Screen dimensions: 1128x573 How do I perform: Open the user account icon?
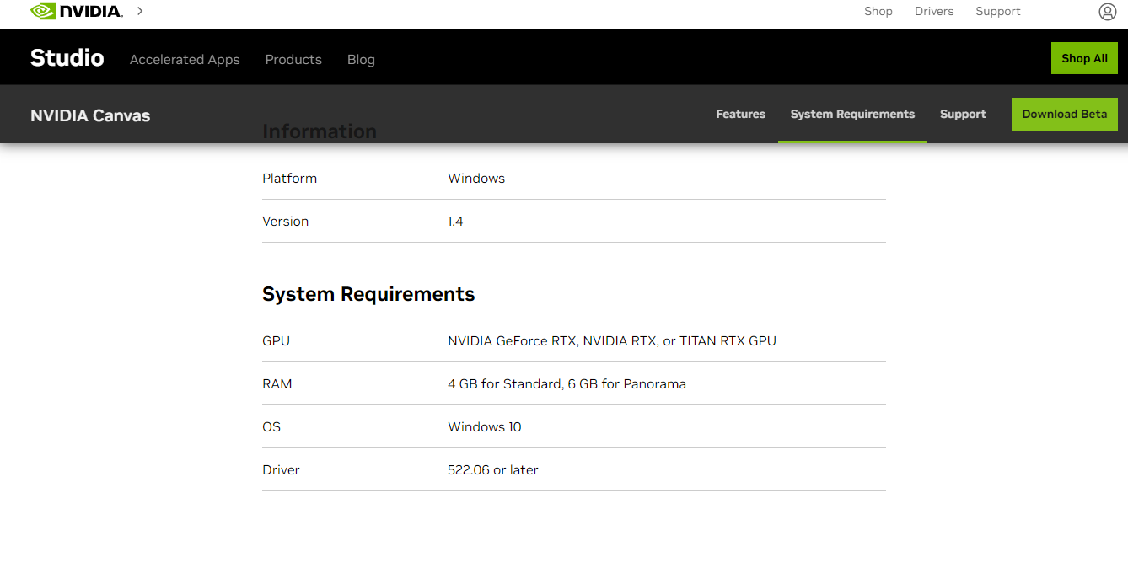tap(1107, 12)
